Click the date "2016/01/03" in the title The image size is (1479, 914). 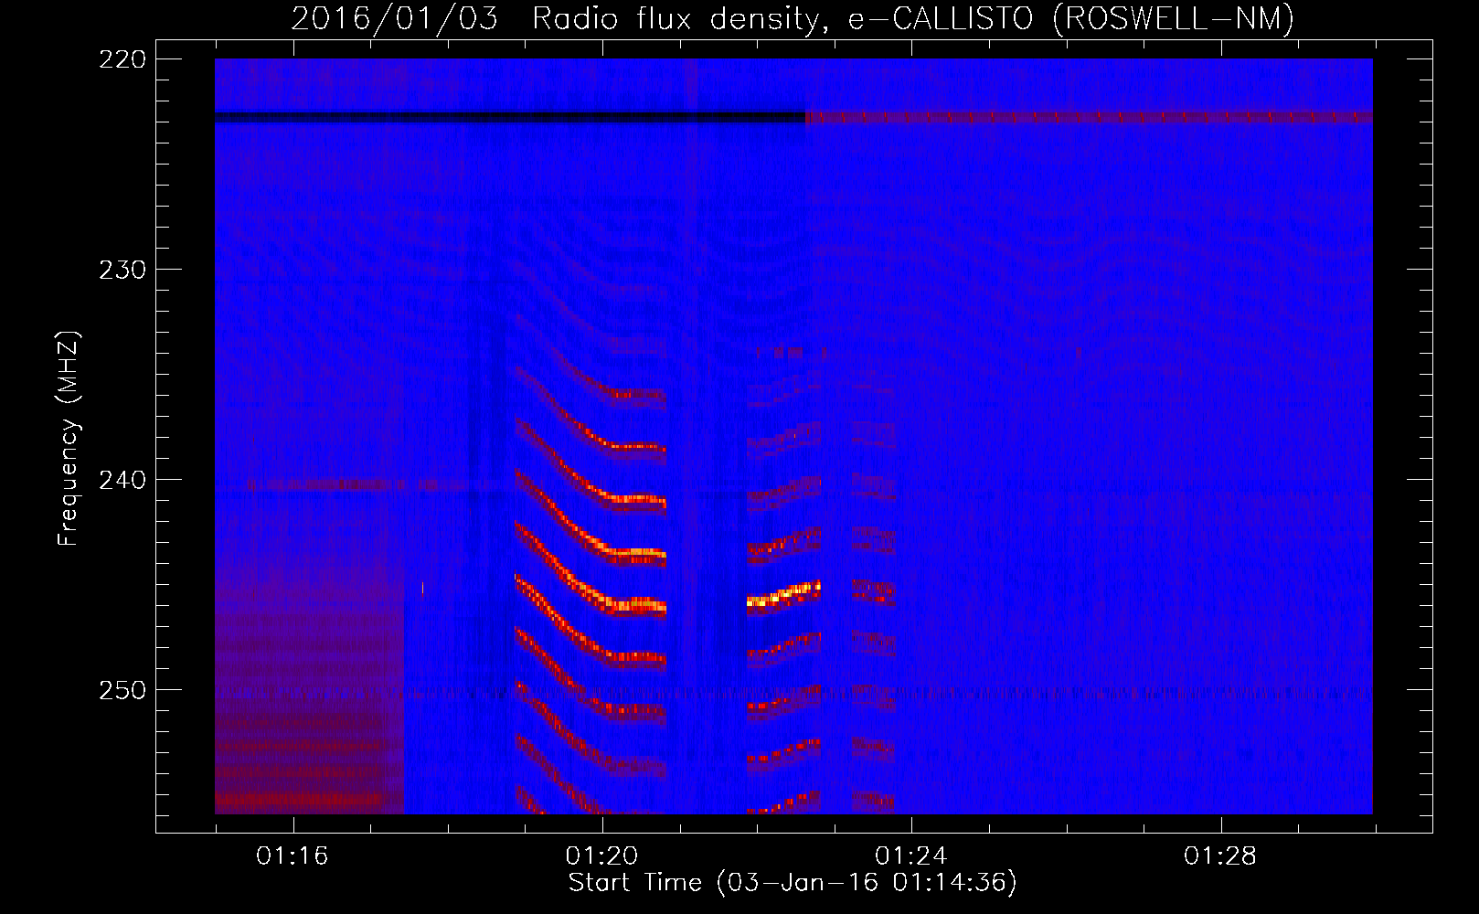pos(394,18)
